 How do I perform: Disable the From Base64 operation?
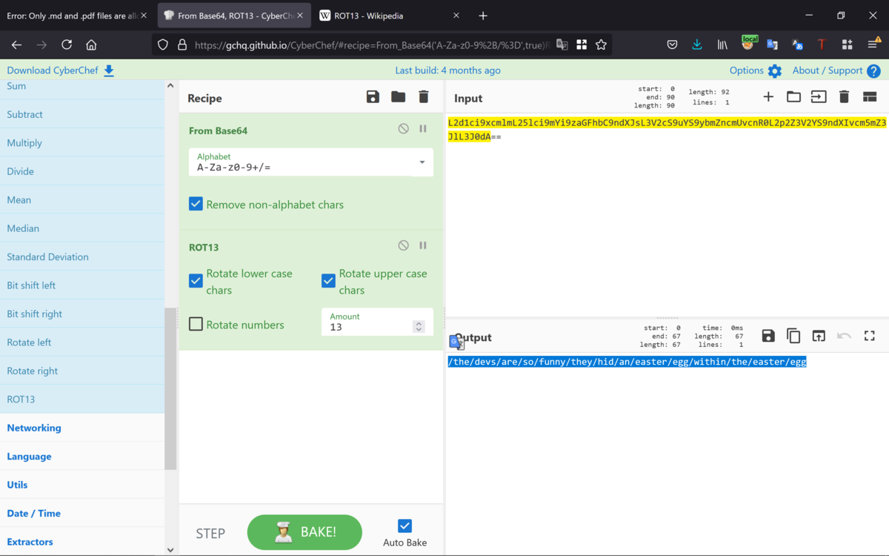click(x=403, y=128)
